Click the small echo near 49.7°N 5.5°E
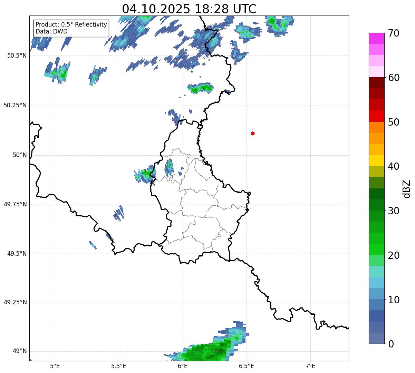This screenshot has width=415, height=373. (x=119, y=213)
